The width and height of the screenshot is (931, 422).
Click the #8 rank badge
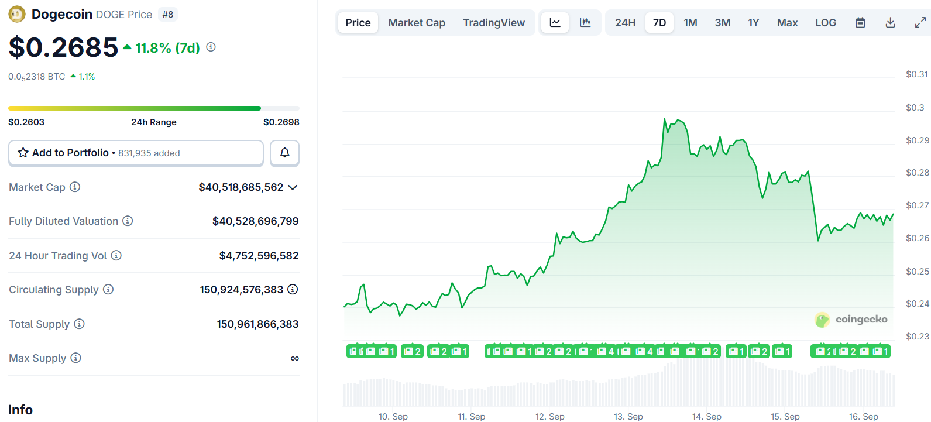[168, 15]
